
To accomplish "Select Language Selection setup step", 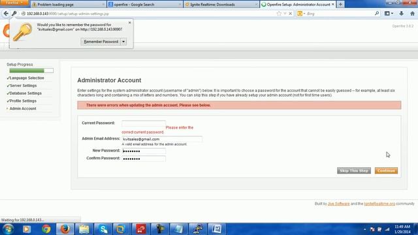I will pyautogui.click(x=27, y=78).
